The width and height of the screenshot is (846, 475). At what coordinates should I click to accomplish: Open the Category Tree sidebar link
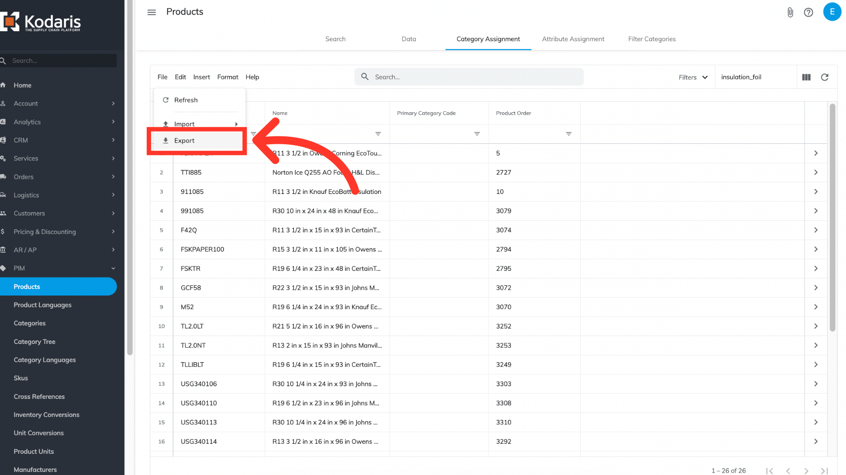pos(34,342)
